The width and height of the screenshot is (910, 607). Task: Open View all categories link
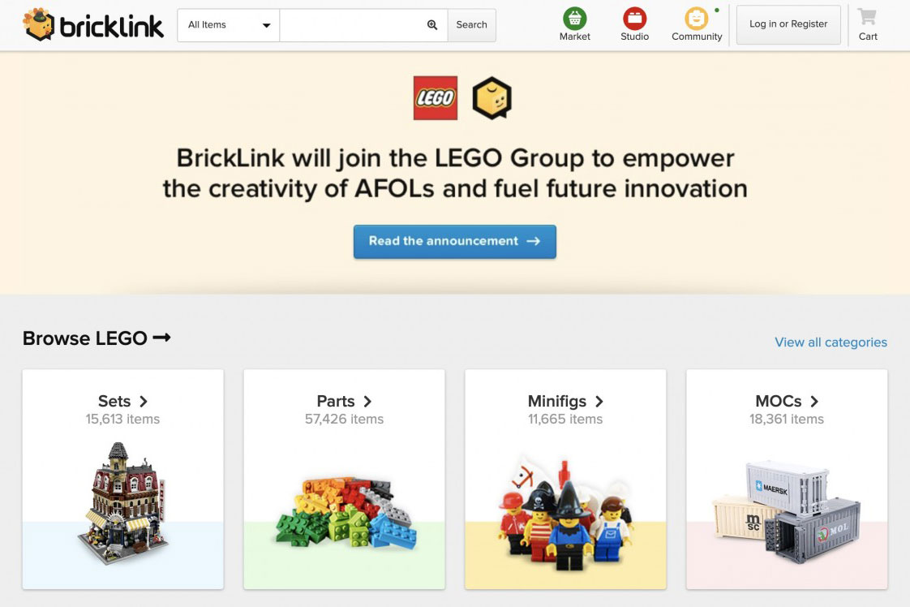click(x=831, y=342)
